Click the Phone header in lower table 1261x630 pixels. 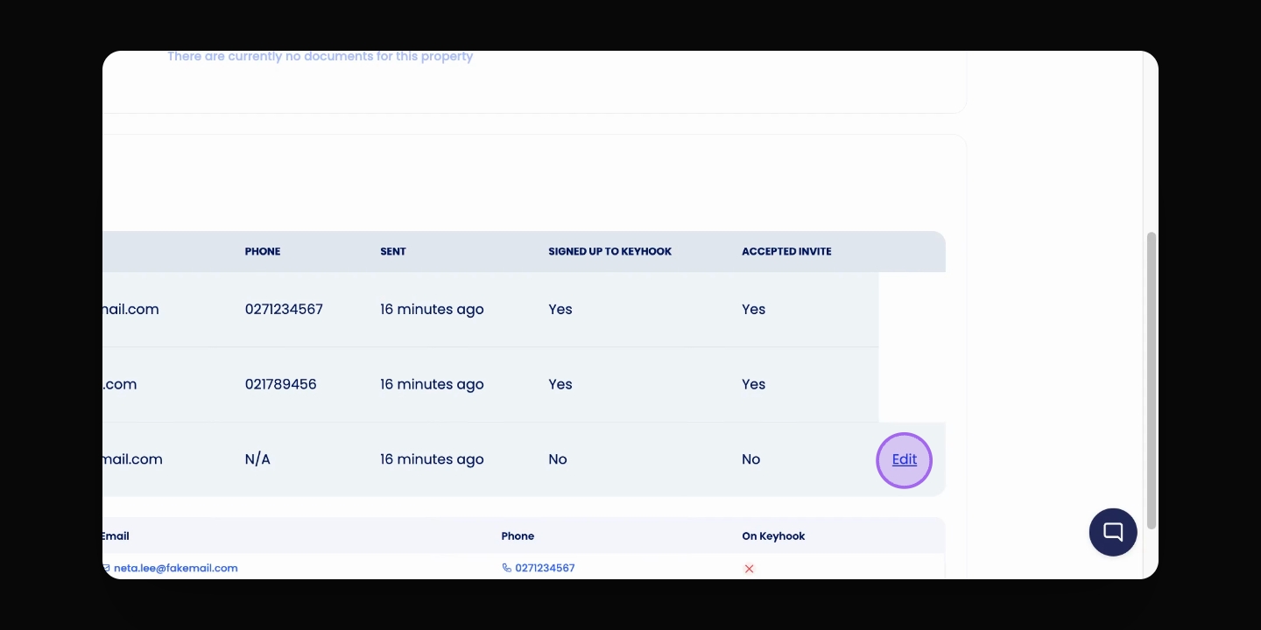[518, 535]
